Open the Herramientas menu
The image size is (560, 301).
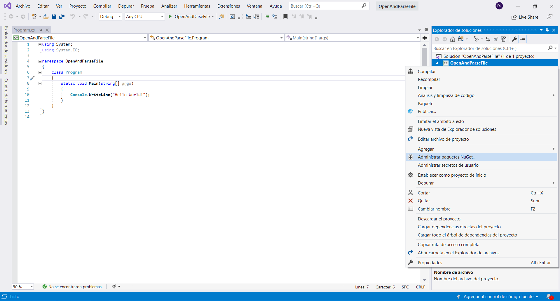click(197, 6)
